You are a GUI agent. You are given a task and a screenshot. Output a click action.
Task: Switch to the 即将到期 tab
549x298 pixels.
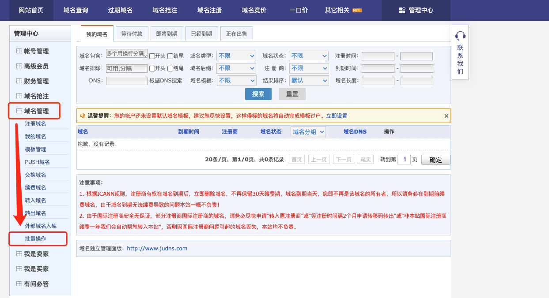[167, 34]
